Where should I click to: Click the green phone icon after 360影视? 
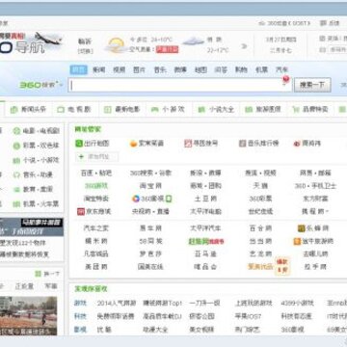169,199
